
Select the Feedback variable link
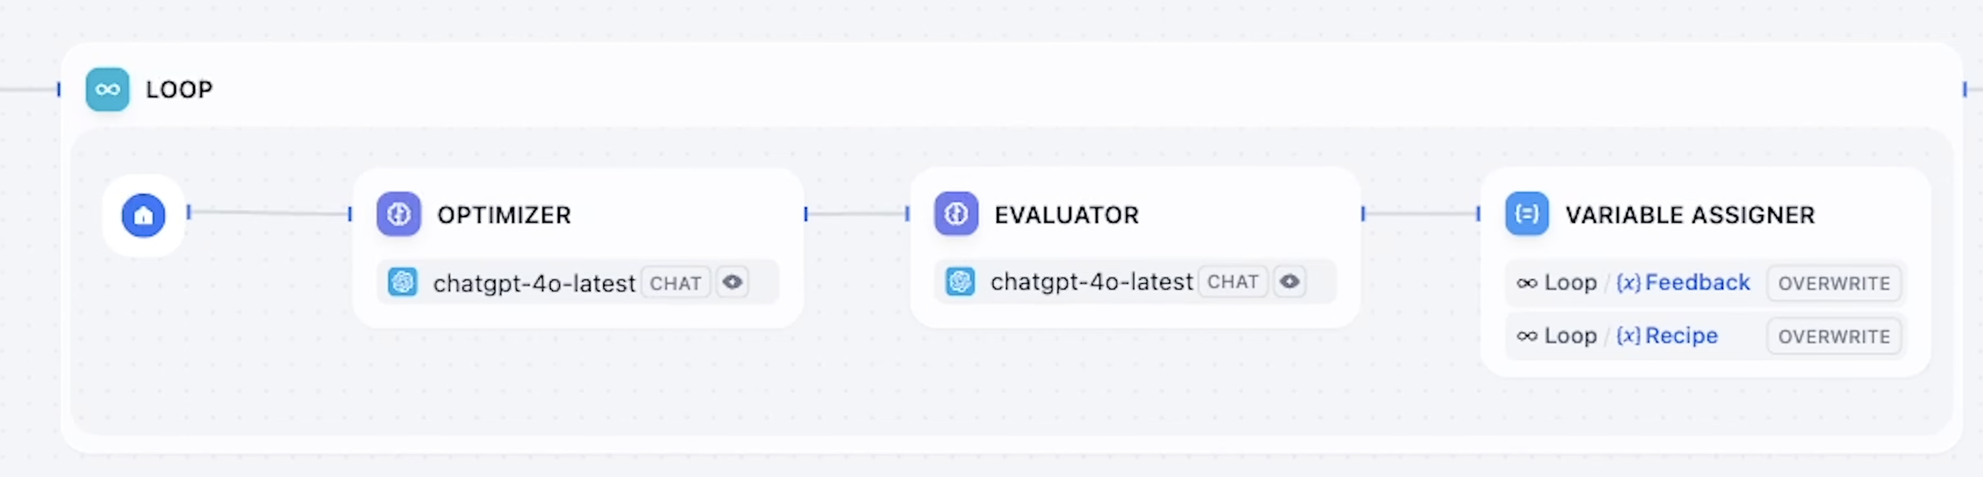click(x=1683, y=282)
